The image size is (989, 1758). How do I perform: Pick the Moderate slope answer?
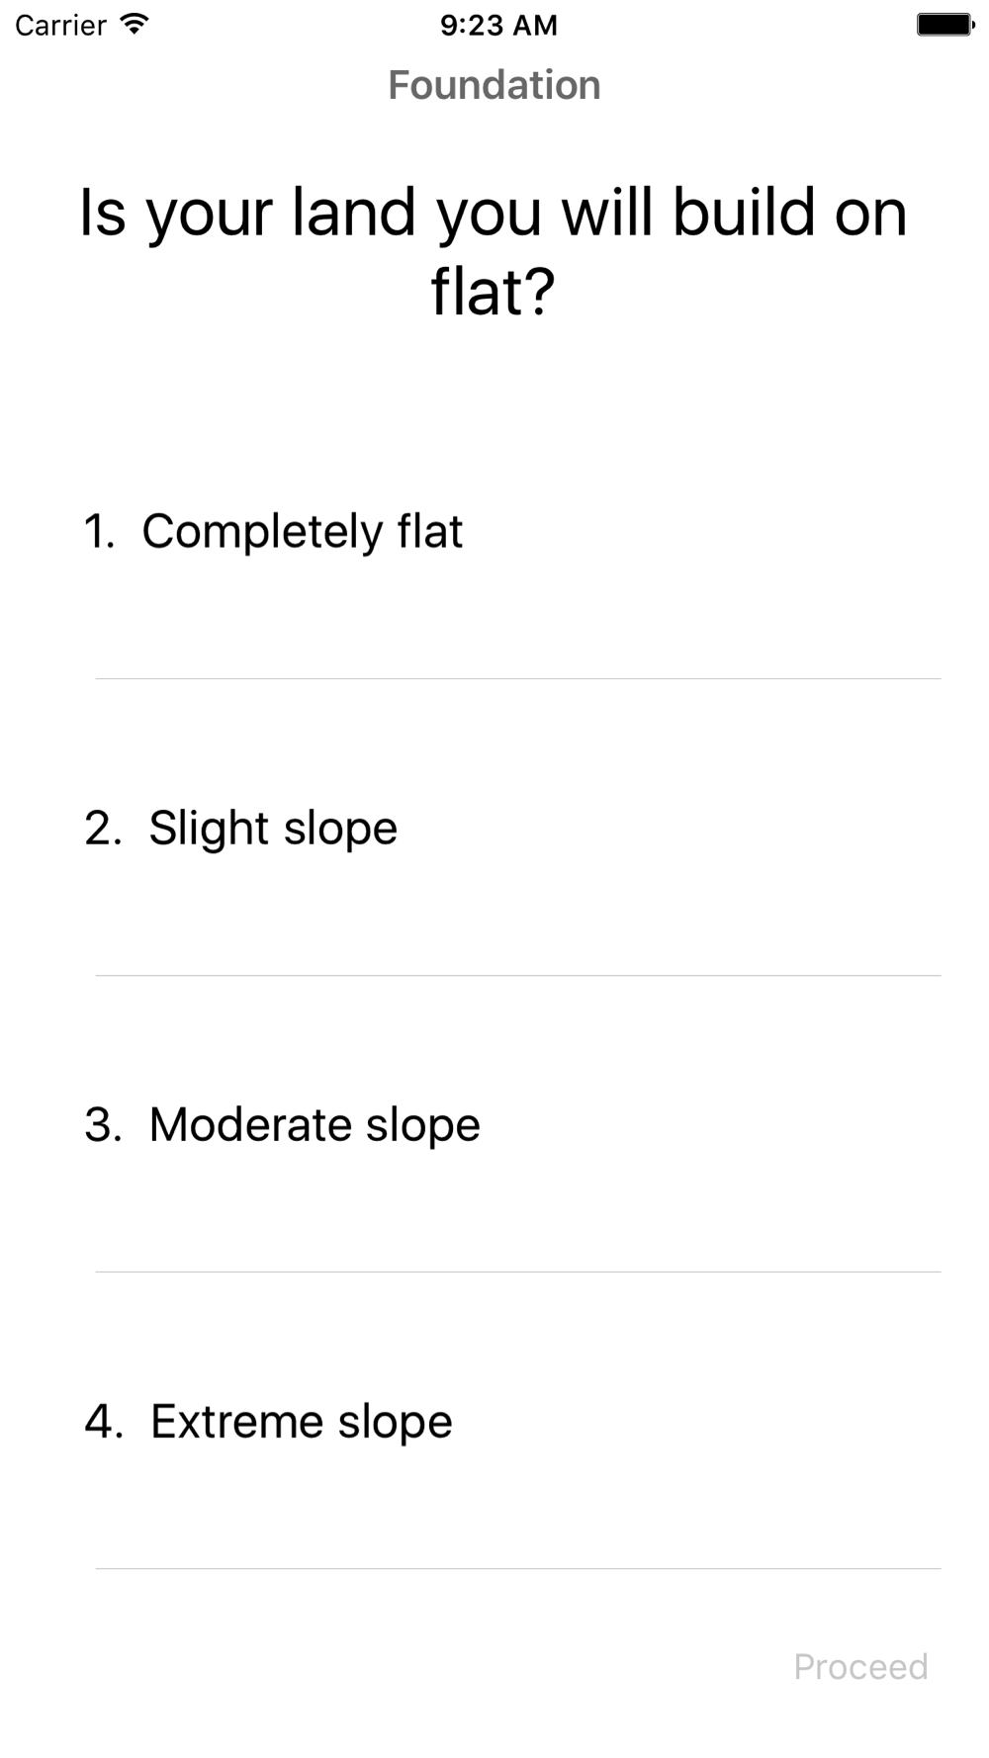(494, 1124)
